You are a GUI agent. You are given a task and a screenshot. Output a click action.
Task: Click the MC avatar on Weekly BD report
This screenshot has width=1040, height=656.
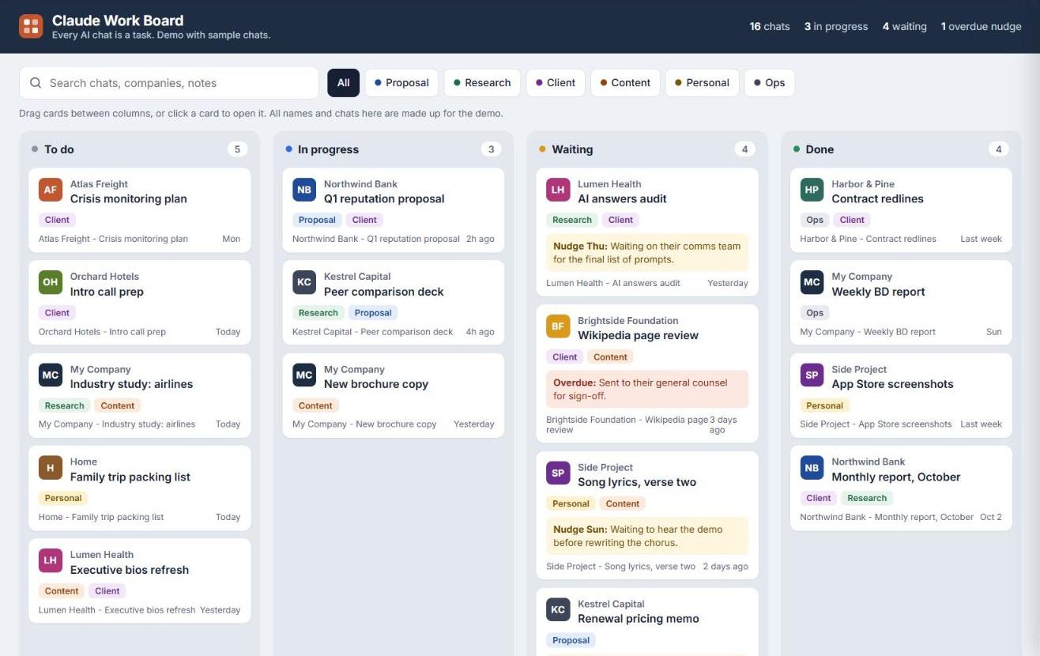tap(812, 282)
